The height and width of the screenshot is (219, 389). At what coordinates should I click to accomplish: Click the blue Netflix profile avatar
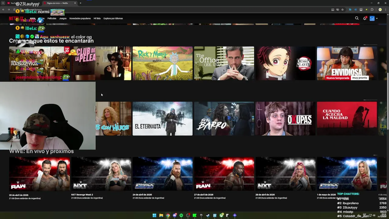(x=372, y=18)
